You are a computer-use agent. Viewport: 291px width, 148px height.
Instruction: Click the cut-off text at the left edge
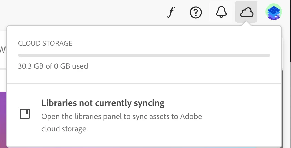2,50
